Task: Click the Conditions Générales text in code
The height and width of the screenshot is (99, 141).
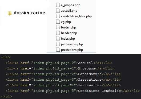Action: coord(99,91)
